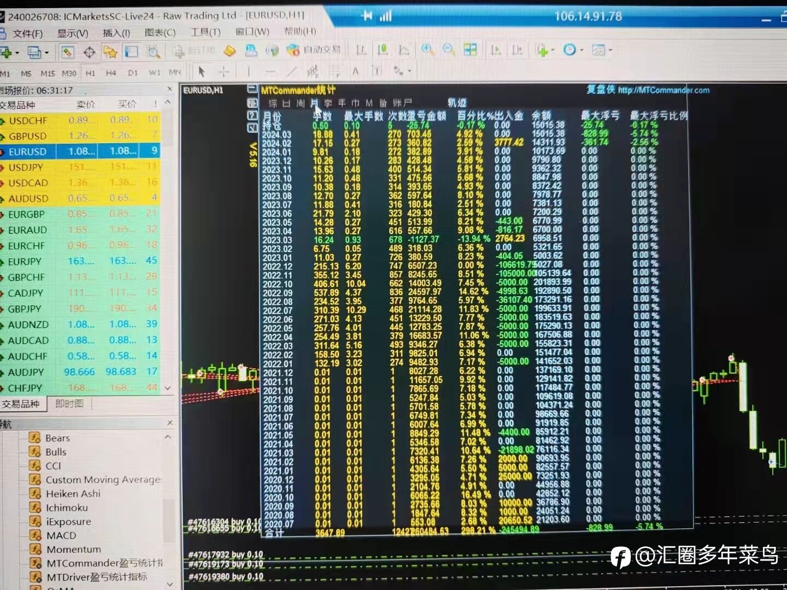Select EURUSD row in Market Watch

(x=79, y=151)
